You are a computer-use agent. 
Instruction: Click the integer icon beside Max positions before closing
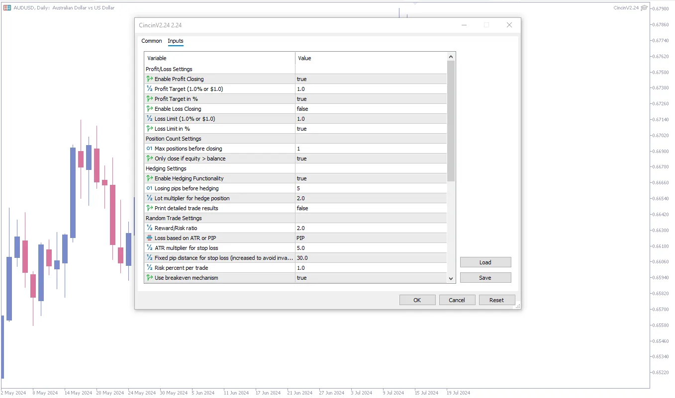pyautogui.click(x=149, y=149)
